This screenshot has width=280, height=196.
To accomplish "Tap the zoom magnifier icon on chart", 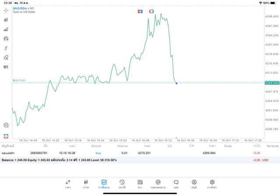I will click(x=6, y=125).
